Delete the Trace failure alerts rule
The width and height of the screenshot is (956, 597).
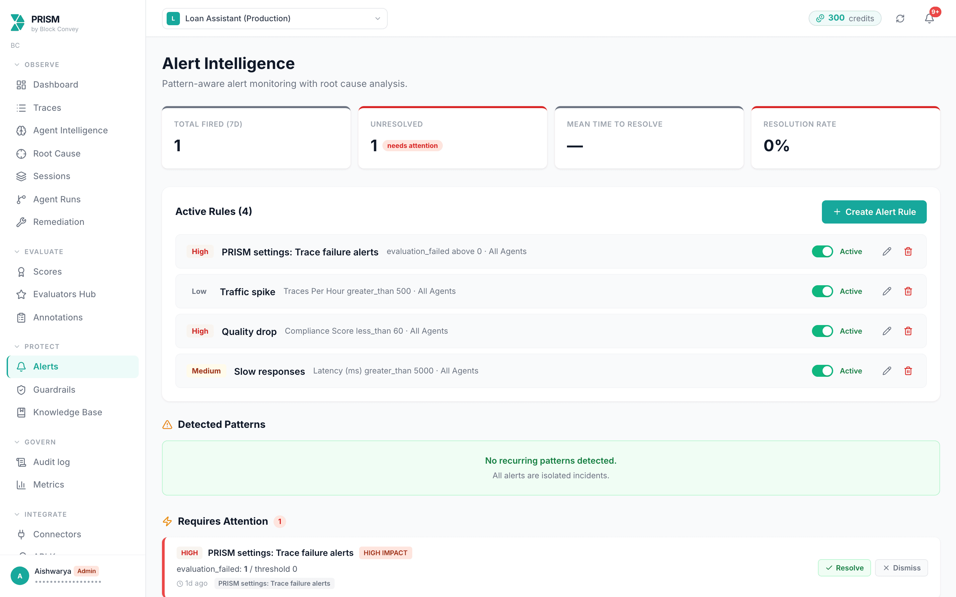(908, 251)
